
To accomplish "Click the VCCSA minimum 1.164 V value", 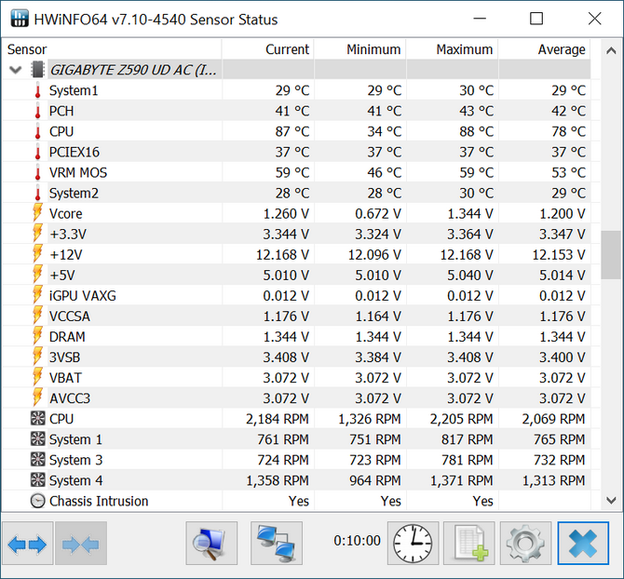I will (378, 316).
